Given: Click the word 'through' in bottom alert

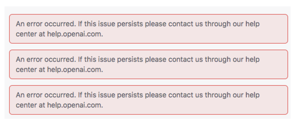Looking at the screenshot, I should click(218, 95).
